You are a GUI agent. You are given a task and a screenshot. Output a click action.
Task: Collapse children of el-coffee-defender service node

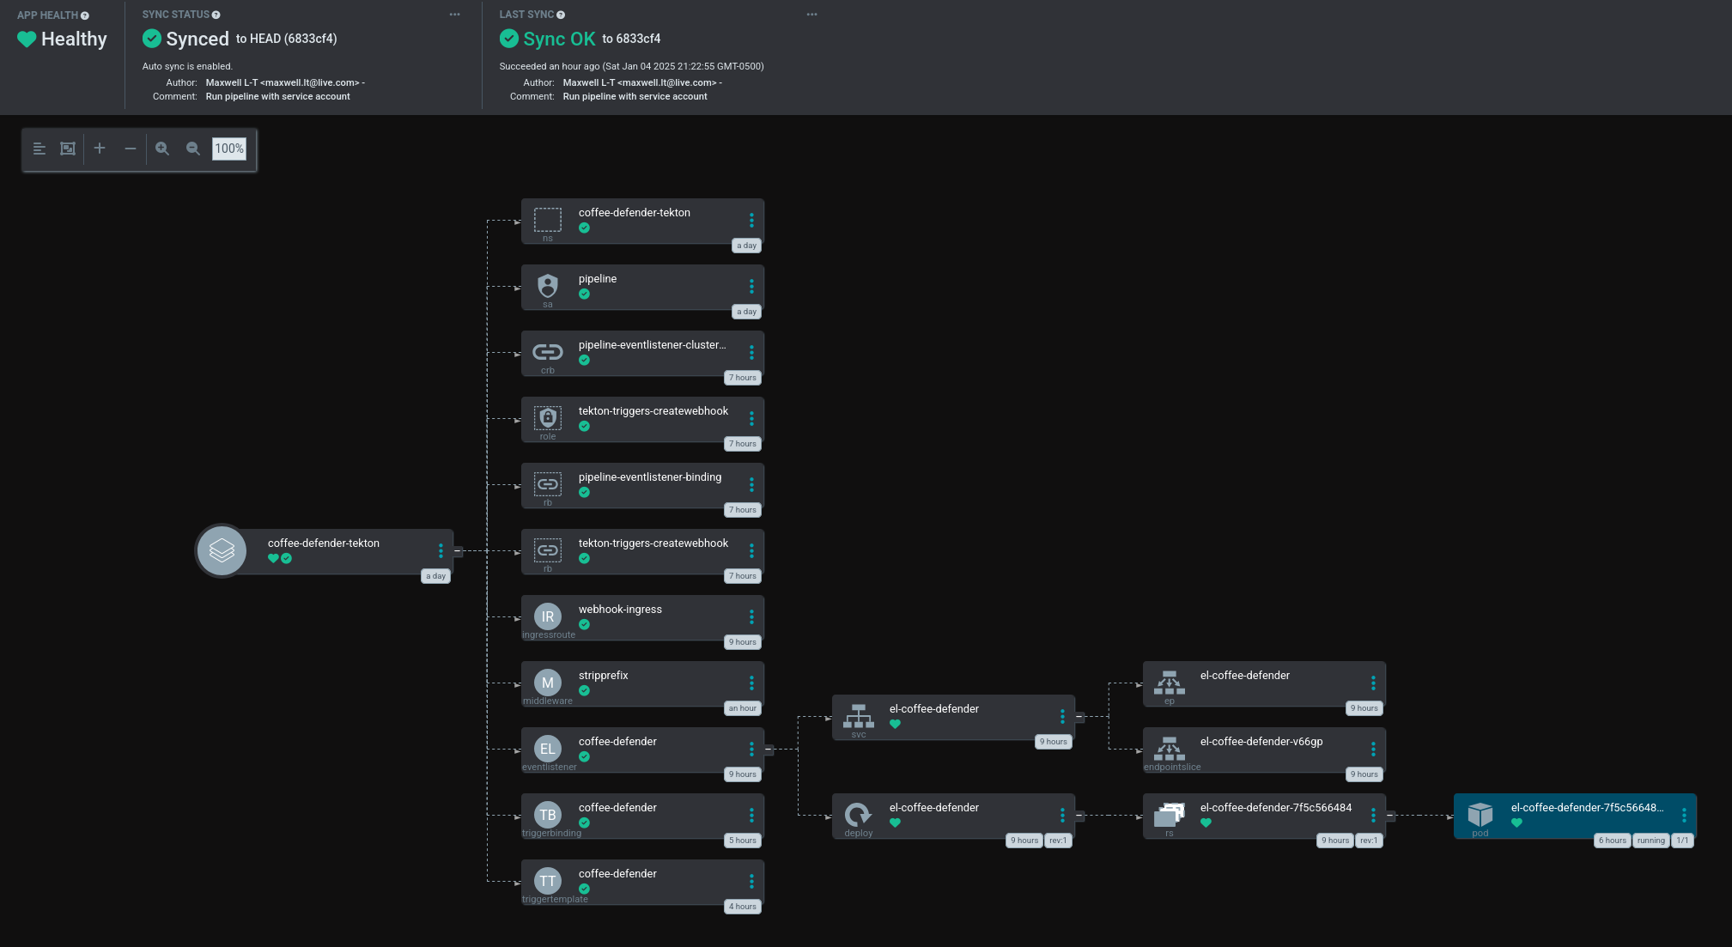point(1079,717)
